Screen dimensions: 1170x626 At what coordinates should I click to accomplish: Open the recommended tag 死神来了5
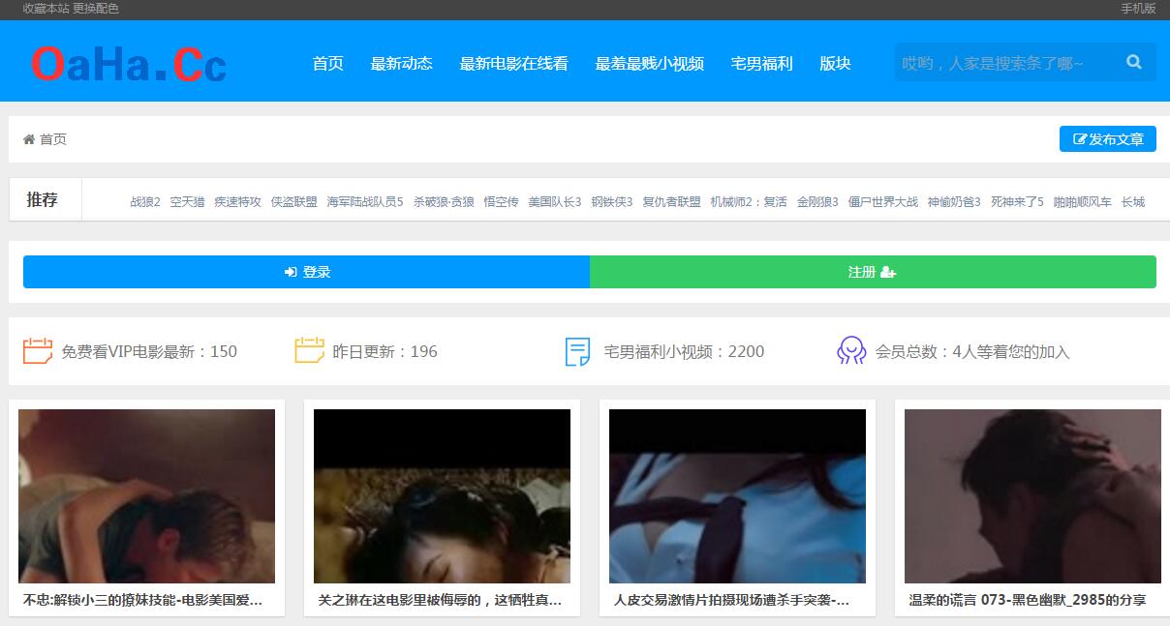pyautogui.click(x=1017, y=202)
